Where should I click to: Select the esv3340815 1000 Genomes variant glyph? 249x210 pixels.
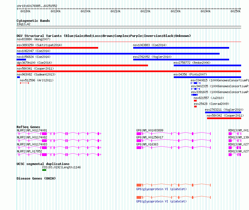pyautogui.click(x=196, y=83)
